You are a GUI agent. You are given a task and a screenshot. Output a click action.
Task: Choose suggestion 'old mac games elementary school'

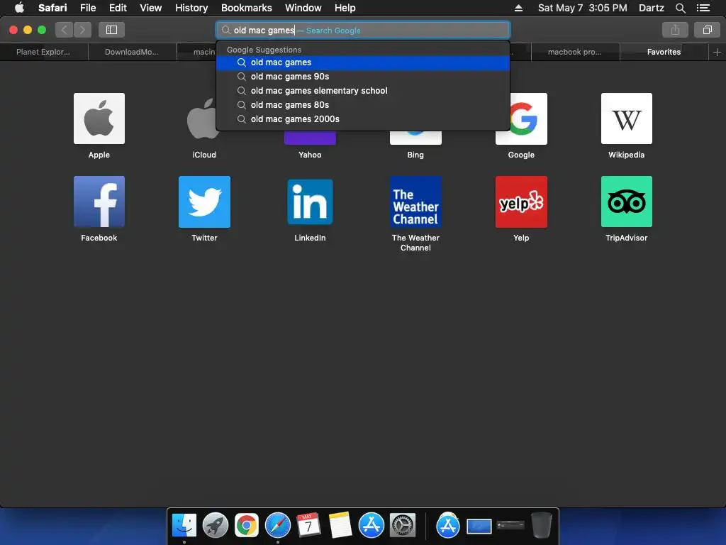pyautogui.click(x=363, y=91)
